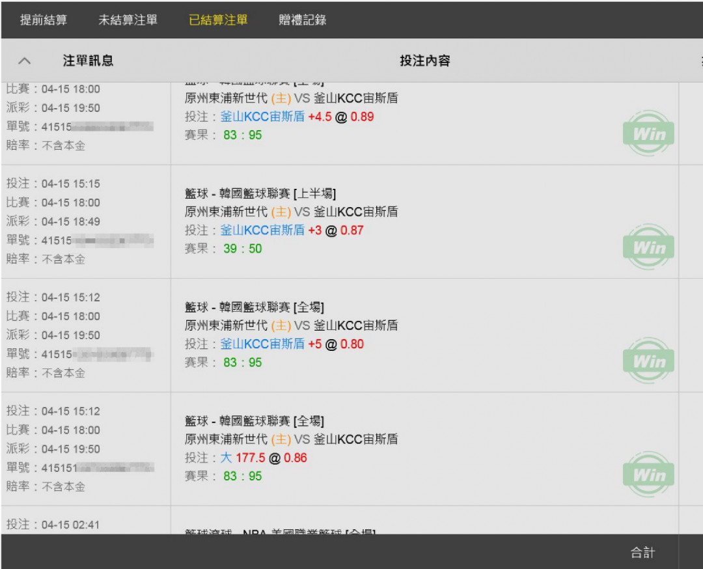Select the 已結算注單 tab
Image resolution: width=703 pixels, height=569 pixels.
point(218,20)
